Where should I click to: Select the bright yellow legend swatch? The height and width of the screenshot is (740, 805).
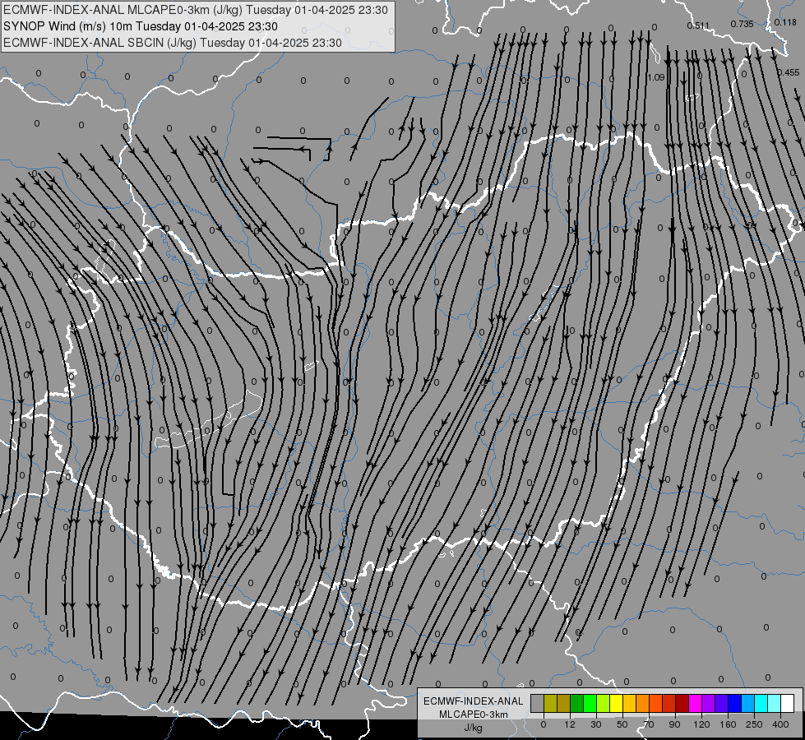click(x=616, y=703)
